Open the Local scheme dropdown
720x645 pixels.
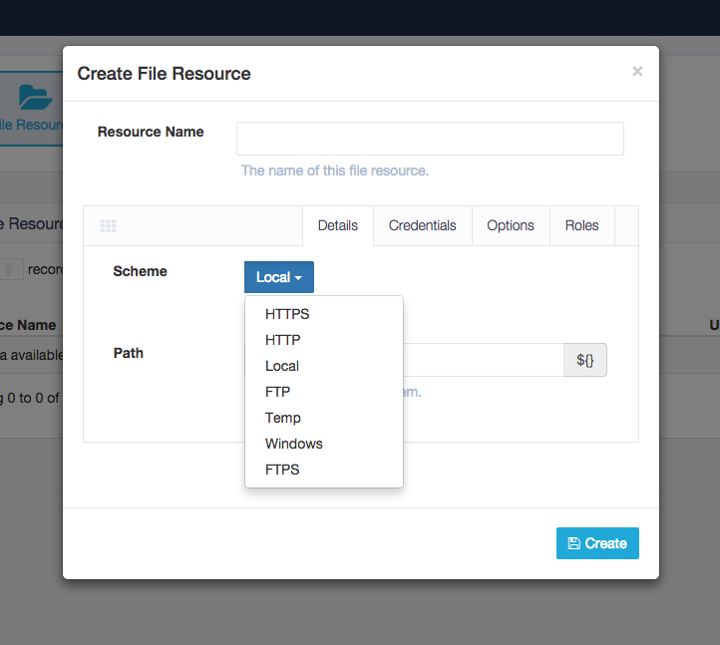279,277
